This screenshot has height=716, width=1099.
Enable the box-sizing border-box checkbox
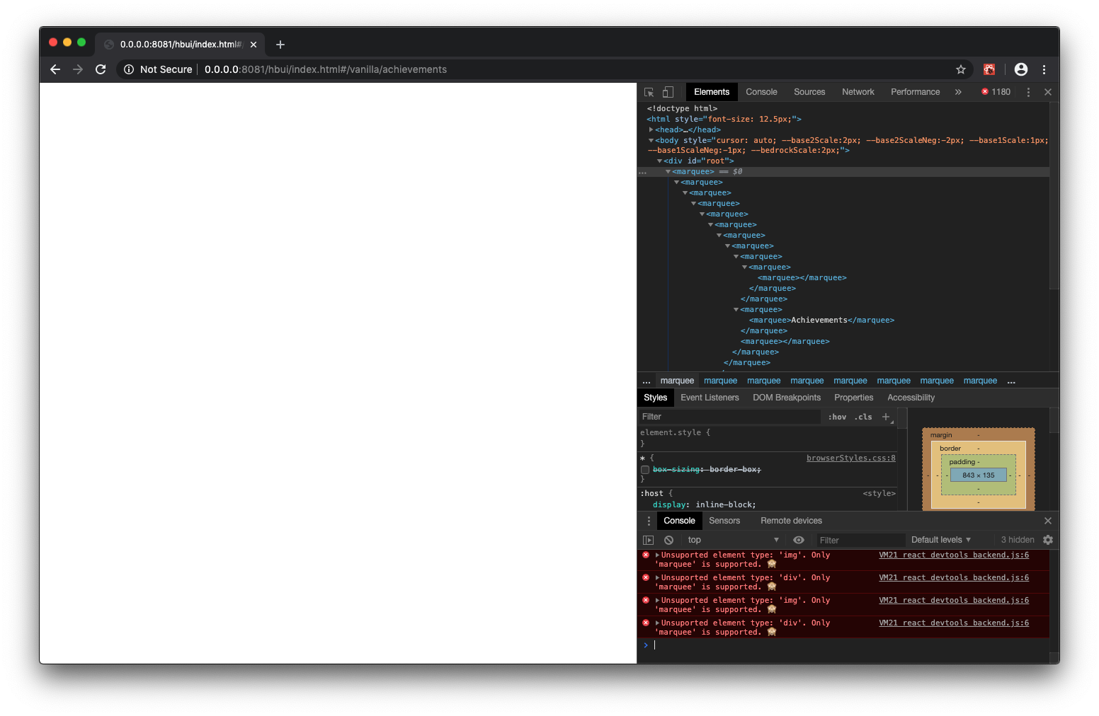(x=645, y=470)
